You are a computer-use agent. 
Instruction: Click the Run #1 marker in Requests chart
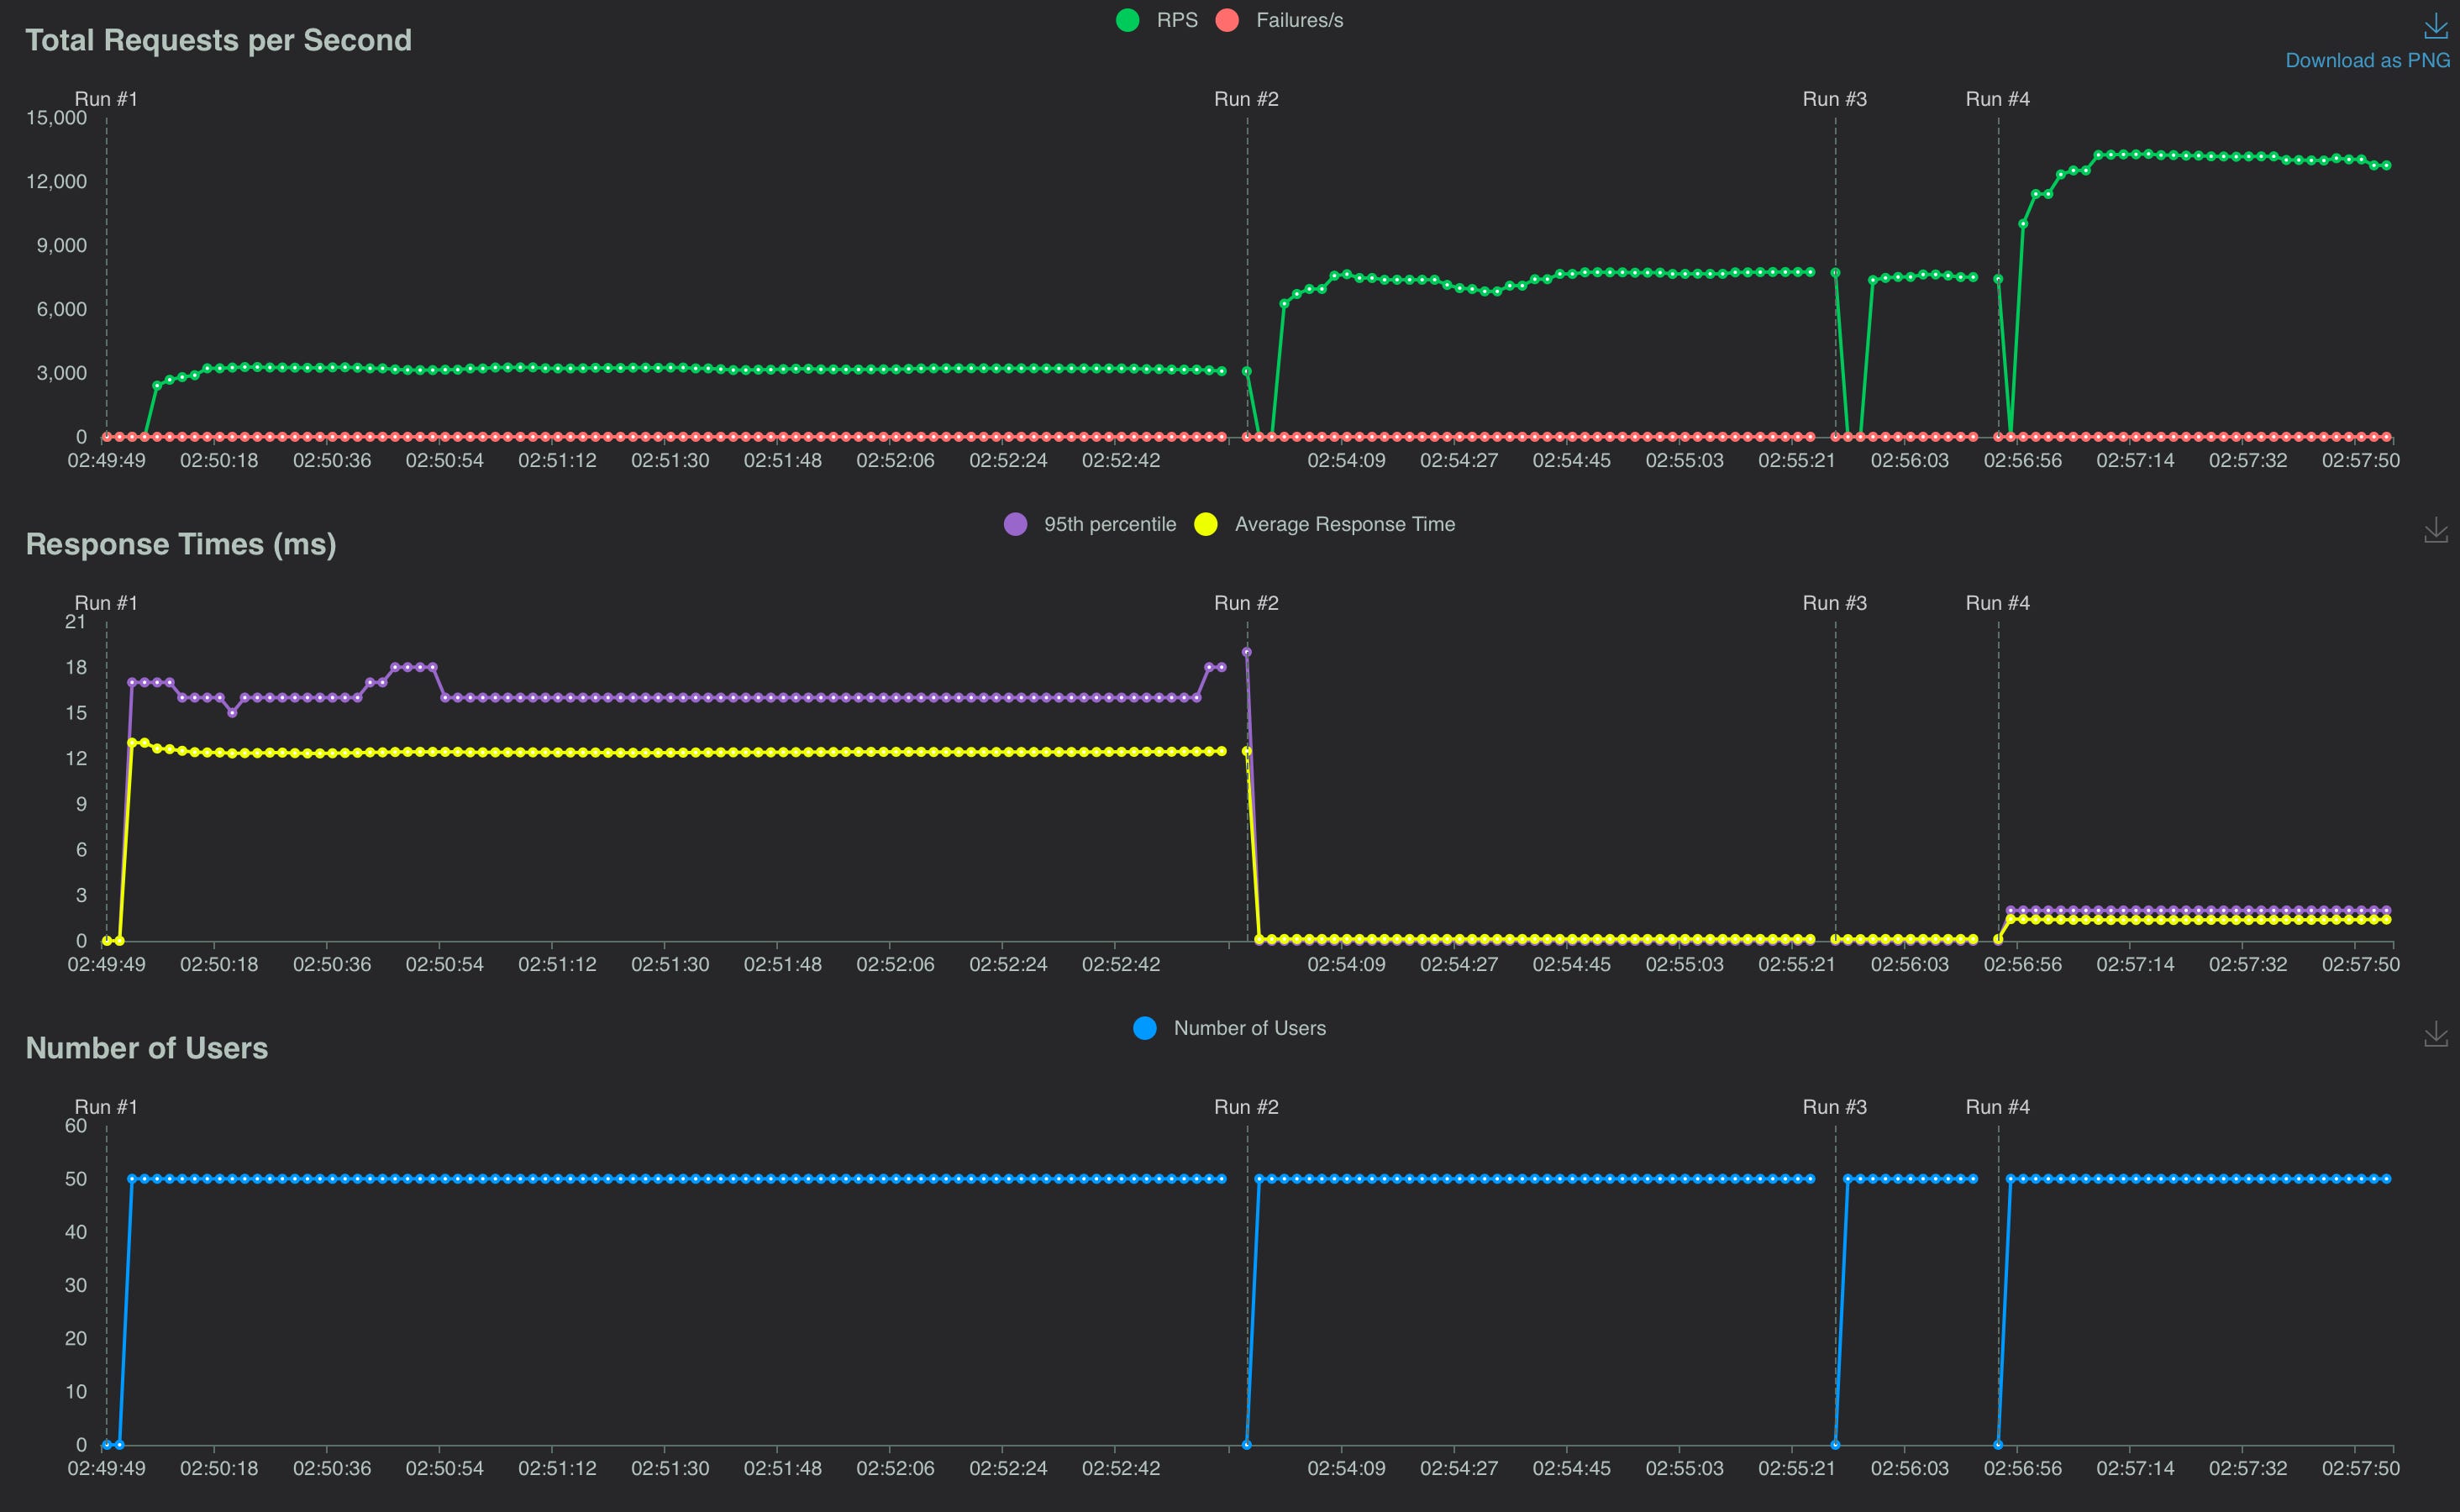(106, 99)
